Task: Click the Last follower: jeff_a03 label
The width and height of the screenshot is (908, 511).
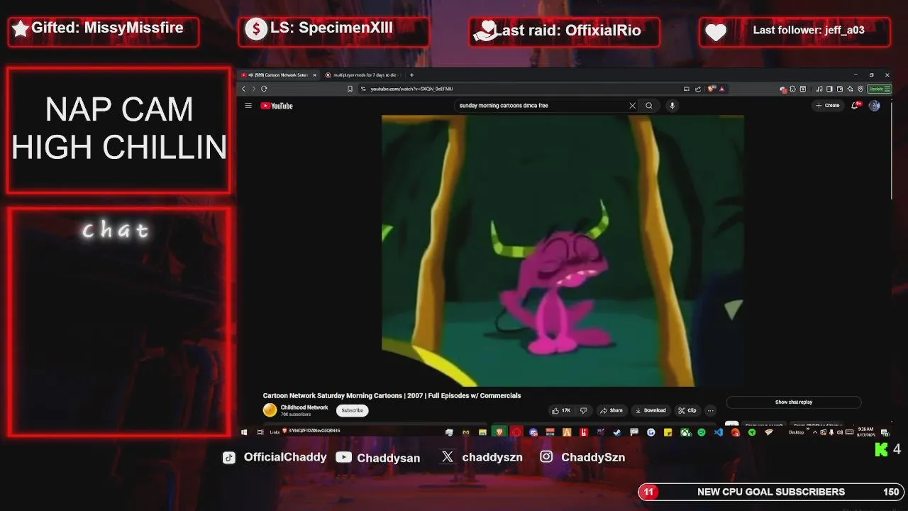Action: (809, 30)
